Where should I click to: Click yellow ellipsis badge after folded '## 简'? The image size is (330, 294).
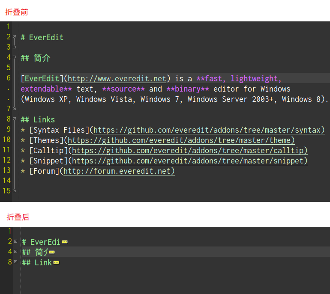[x=52, y=252]
